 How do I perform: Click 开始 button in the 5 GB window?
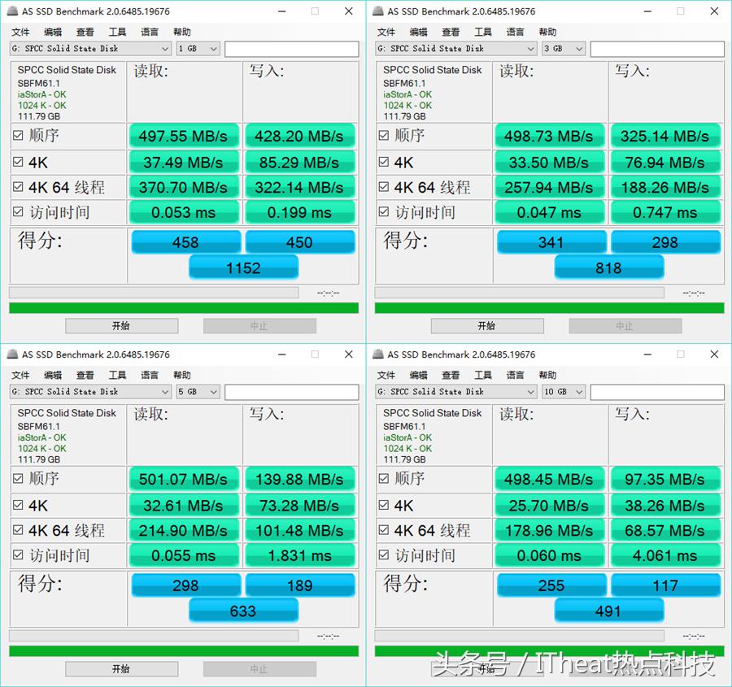(x=121, y=669)
